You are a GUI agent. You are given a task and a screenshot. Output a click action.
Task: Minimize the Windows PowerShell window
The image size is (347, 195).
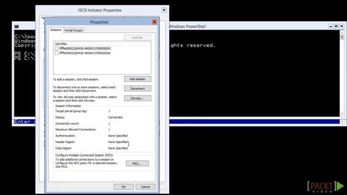click(331, 27)
